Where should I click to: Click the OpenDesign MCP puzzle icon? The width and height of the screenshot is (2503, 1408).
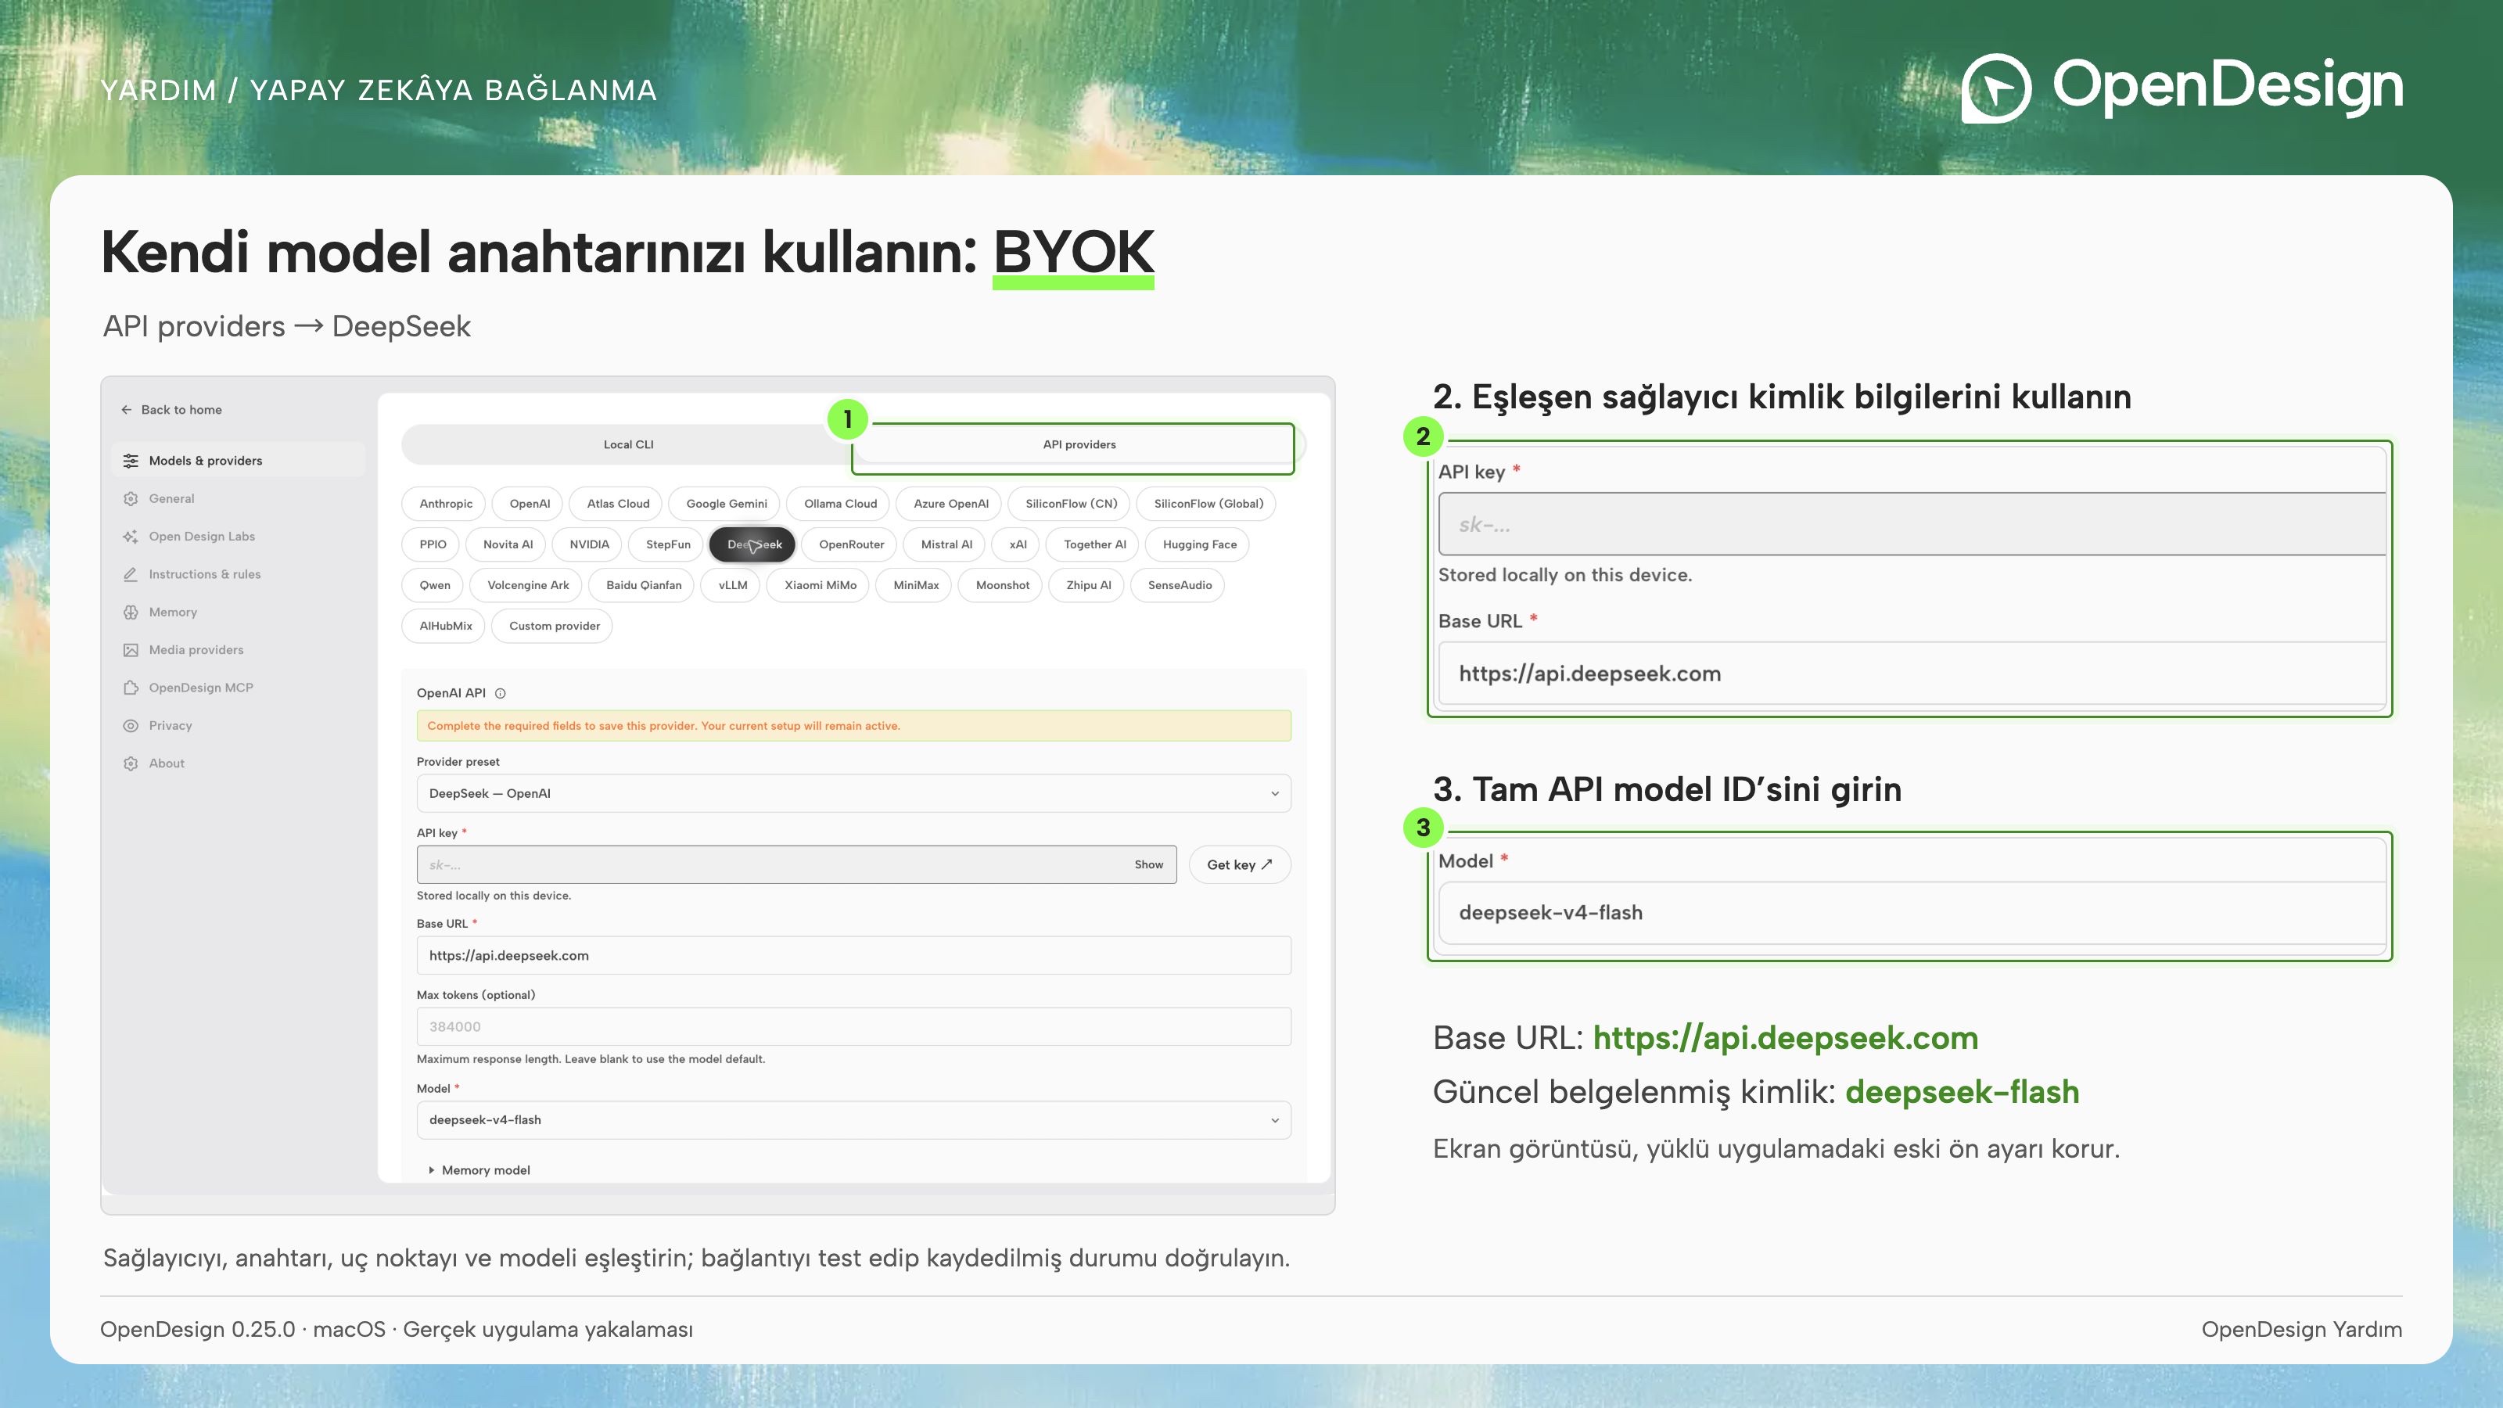click(130, 688)
